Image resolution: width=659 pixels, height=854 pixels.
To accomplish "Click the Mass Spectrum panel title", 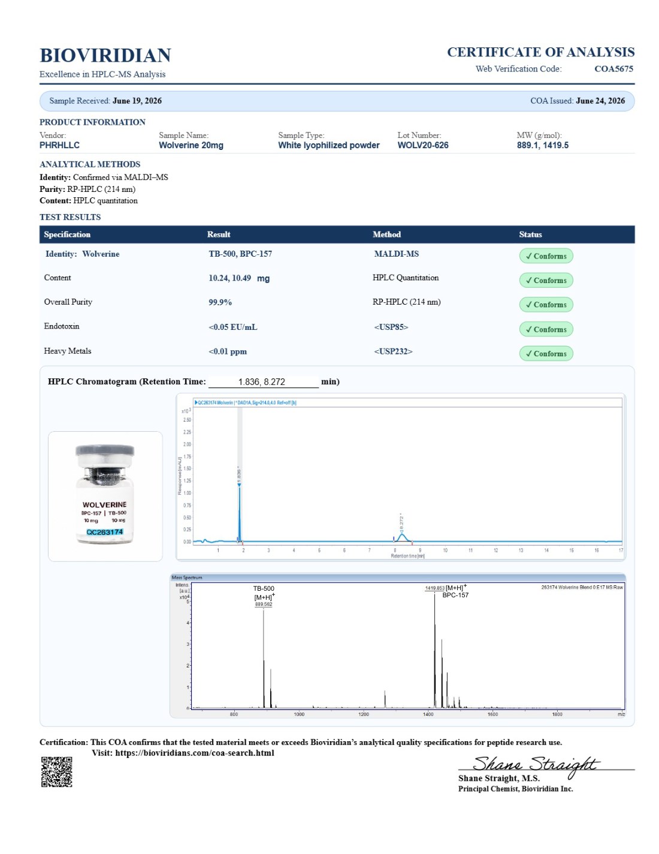I will pos(187,578).
